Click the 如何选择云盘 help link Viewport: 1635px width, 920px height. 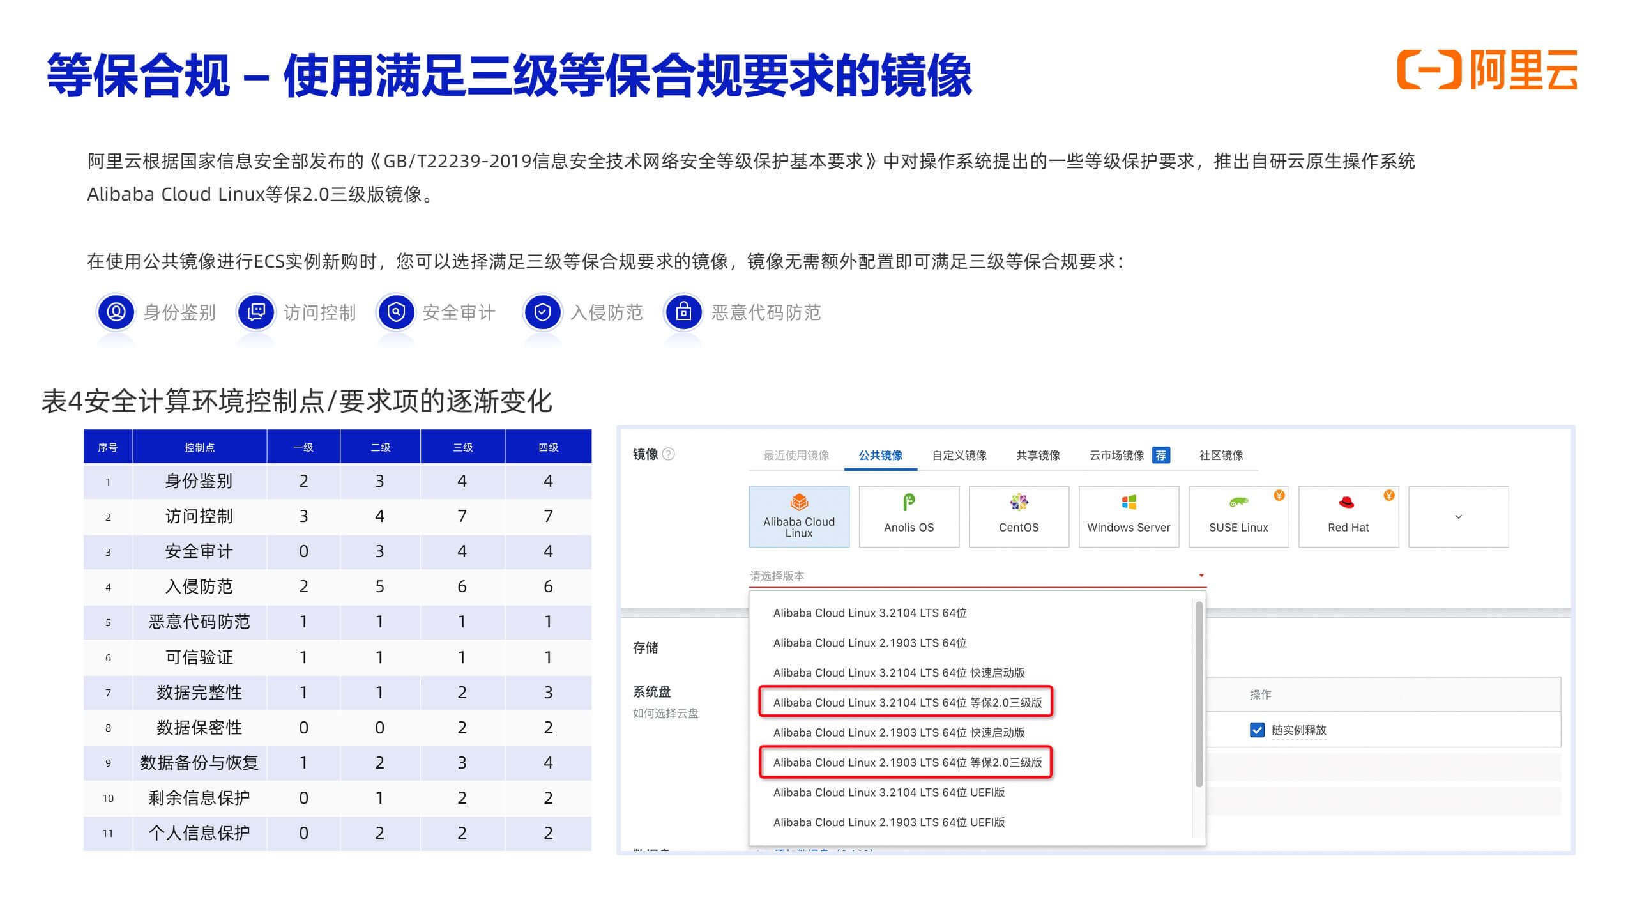(665, 713)
